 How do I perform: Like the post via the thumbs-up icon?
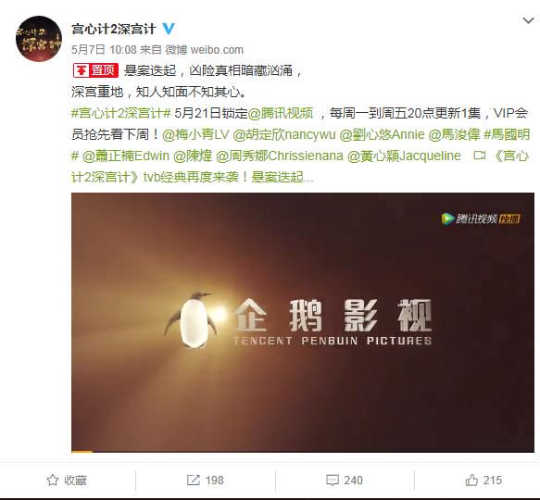tap(471, 480)
